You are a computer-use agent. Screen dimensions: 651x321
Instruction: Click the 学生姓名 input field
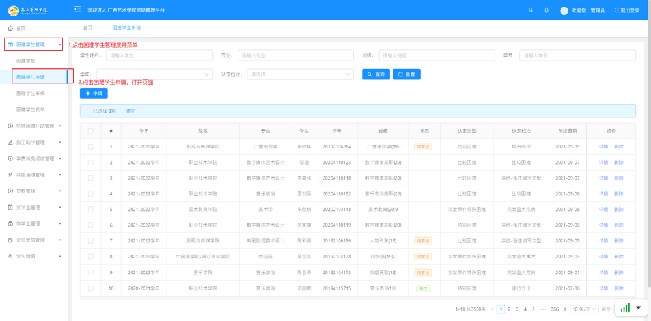point(159,56)
